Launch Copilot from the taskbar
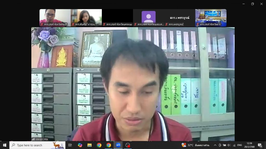 tap(80, 145)
